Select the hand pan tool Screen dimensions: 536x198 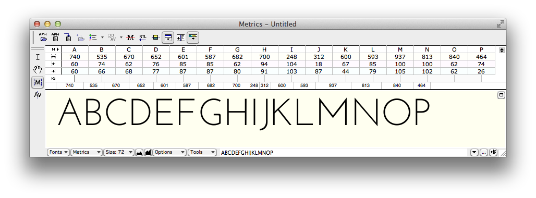coord(38,70)
